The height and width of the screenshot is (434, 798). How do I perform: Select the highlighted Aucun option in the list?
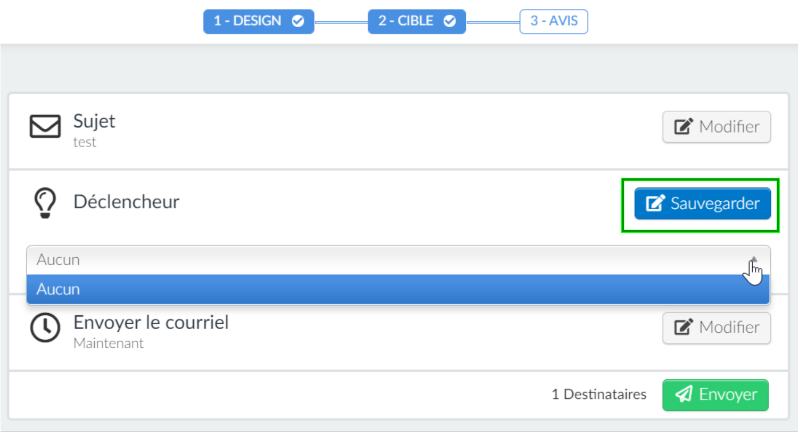point(398,289)
